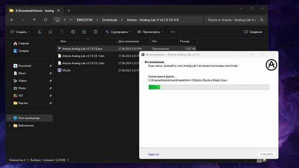The width and height of the screenshot is (299, 168).
Task: Refresh the current folder view
Action: coord(45,20)
